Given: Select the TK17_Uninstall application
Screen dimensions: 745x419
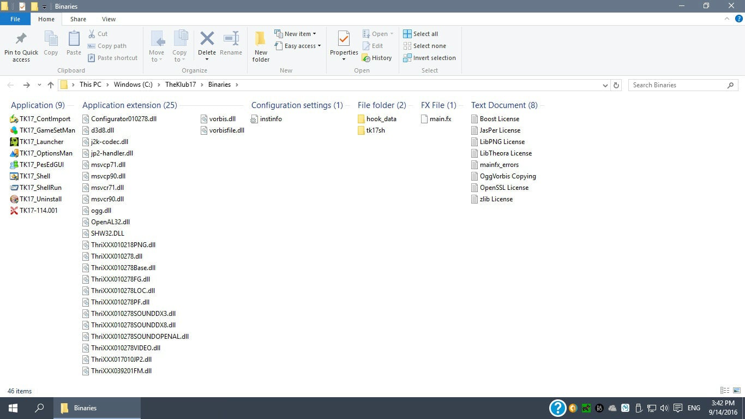Looking at the screenshot, I should coord(36,199).
